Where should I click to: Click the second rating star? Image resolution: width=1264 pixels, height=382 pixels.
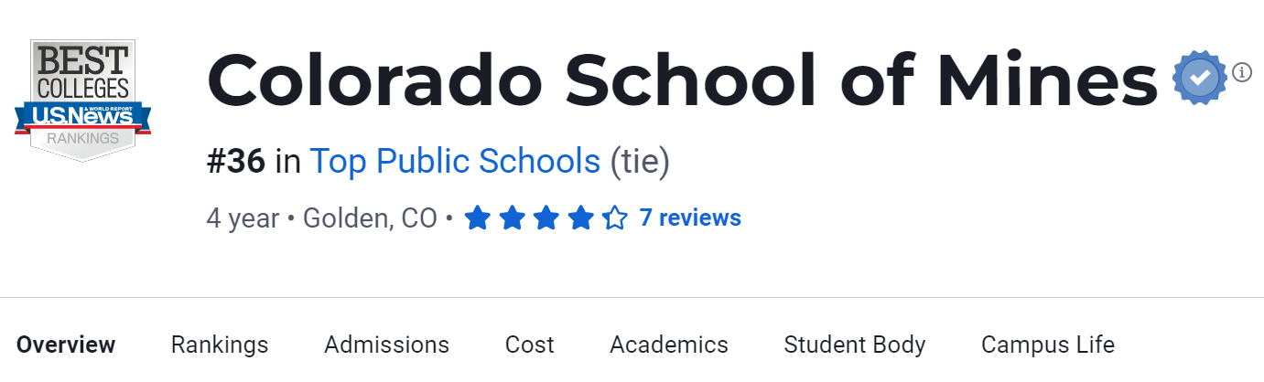pyautogui.click(x=512, y=218)
